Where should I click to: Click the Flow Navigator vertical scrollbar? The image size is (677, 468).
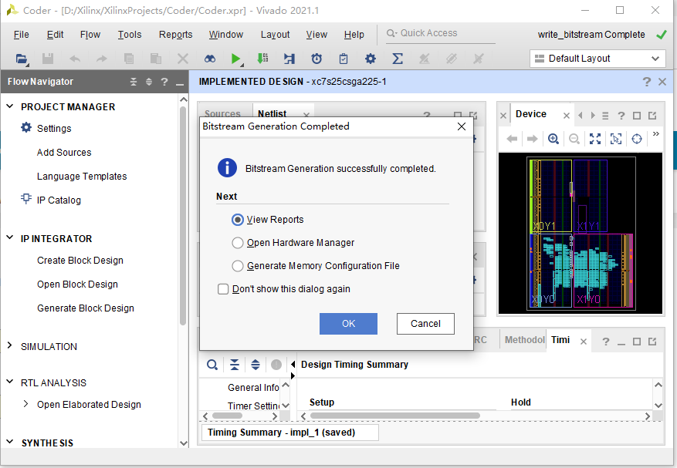pos(183,216)
